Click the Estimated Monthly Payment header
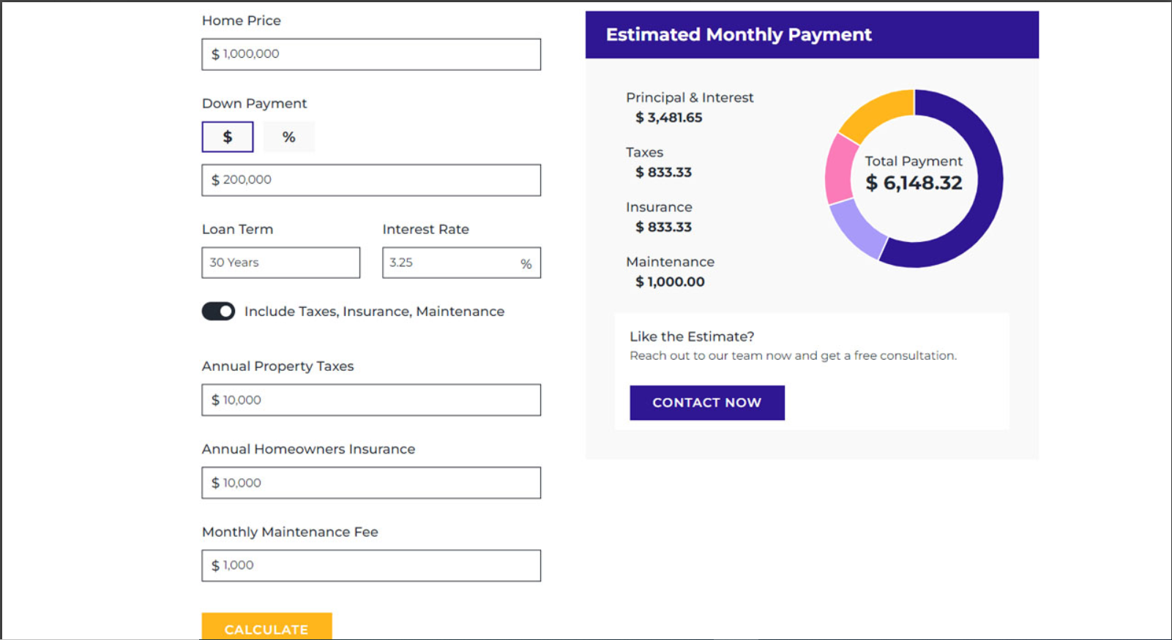This screenshot has height=640, width=1172. 739,34
